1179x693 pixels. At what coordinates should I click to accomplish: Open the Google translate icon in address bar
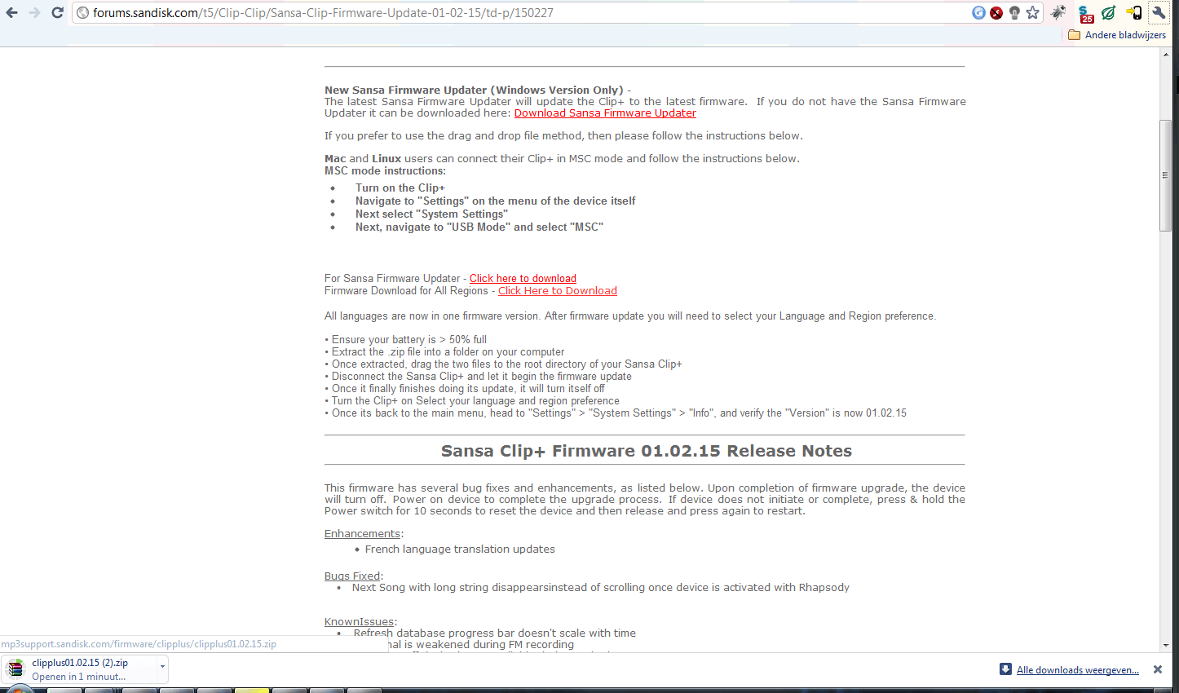pos(978,12)
